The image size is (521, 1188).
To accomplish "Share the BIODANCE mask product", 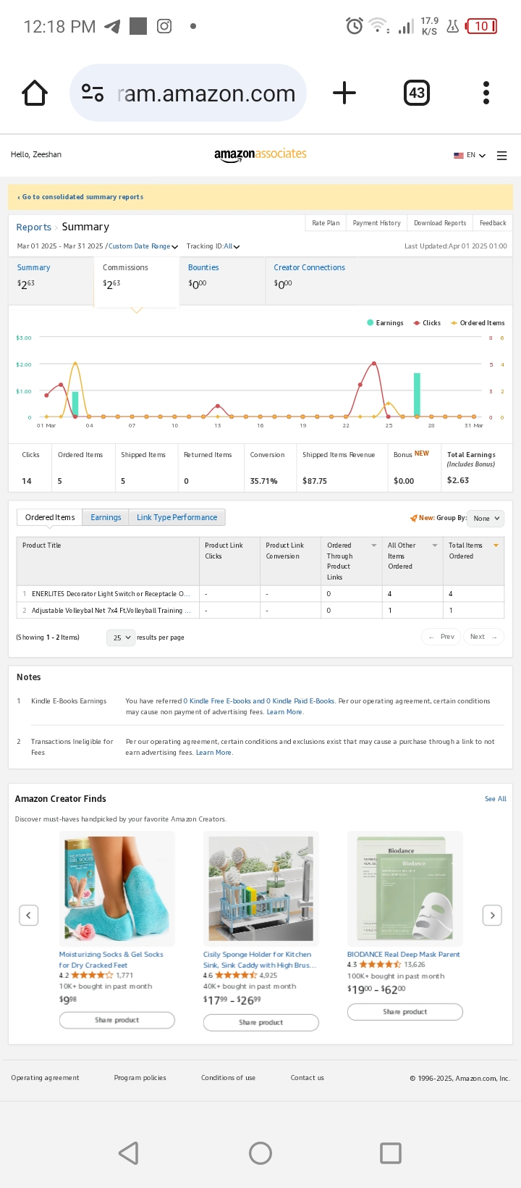I will pos(405,1012).
